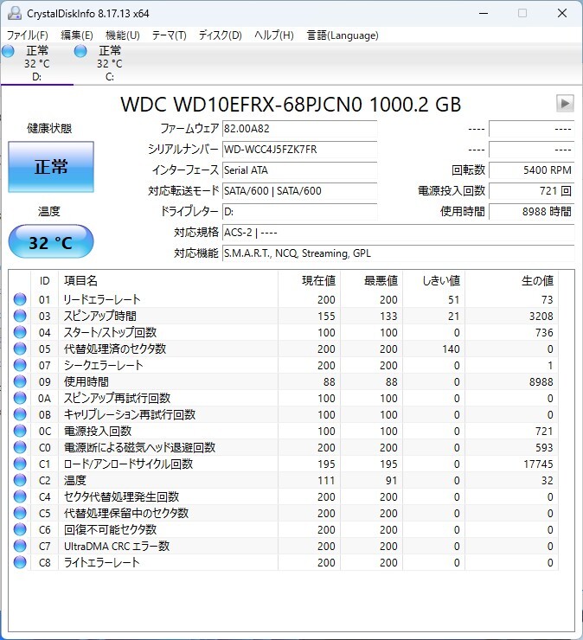Open the ファイル(F) menu
This screenshot has width=583, height=640.
pyautogui.click(x=28, y=35)
